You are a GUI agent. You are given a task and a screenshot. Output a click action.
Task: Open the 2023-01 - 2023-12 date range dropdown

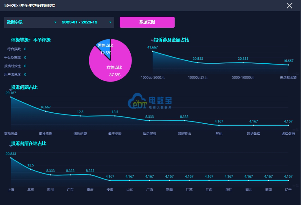click(86, 22)
